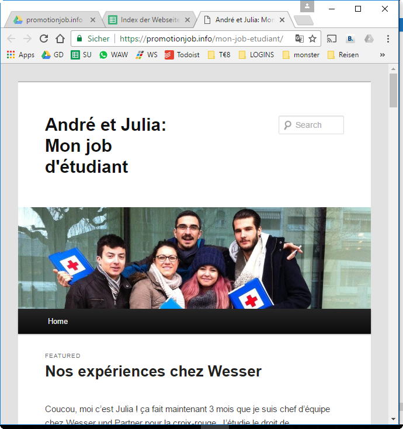This screenshot has width=403, height=429.
Task: Reload the page with the refresh icon
Action: tap(44, 39)
